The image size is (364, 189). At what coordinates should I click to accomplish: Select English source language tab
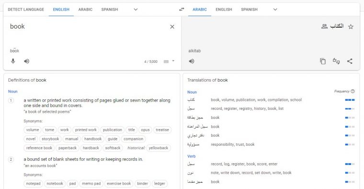pyautogui.click(x=61, y=10)
